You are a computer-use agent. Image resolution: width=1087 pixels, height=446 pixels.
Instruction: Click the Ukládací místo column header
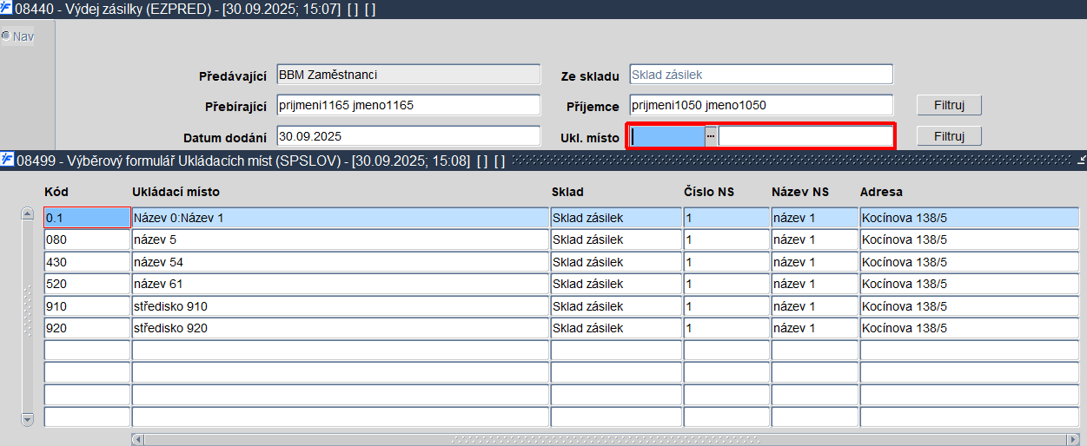pos(176,192)
